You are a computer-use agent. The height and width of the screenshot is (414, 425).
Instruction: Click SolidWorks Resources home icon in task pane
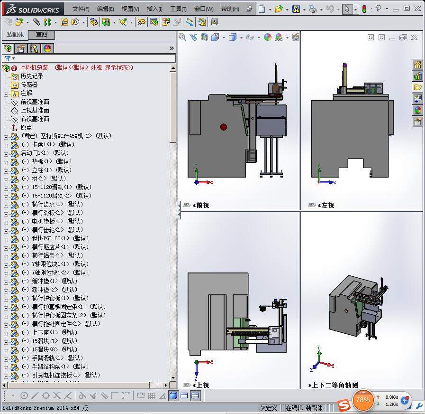click(417, 65)
